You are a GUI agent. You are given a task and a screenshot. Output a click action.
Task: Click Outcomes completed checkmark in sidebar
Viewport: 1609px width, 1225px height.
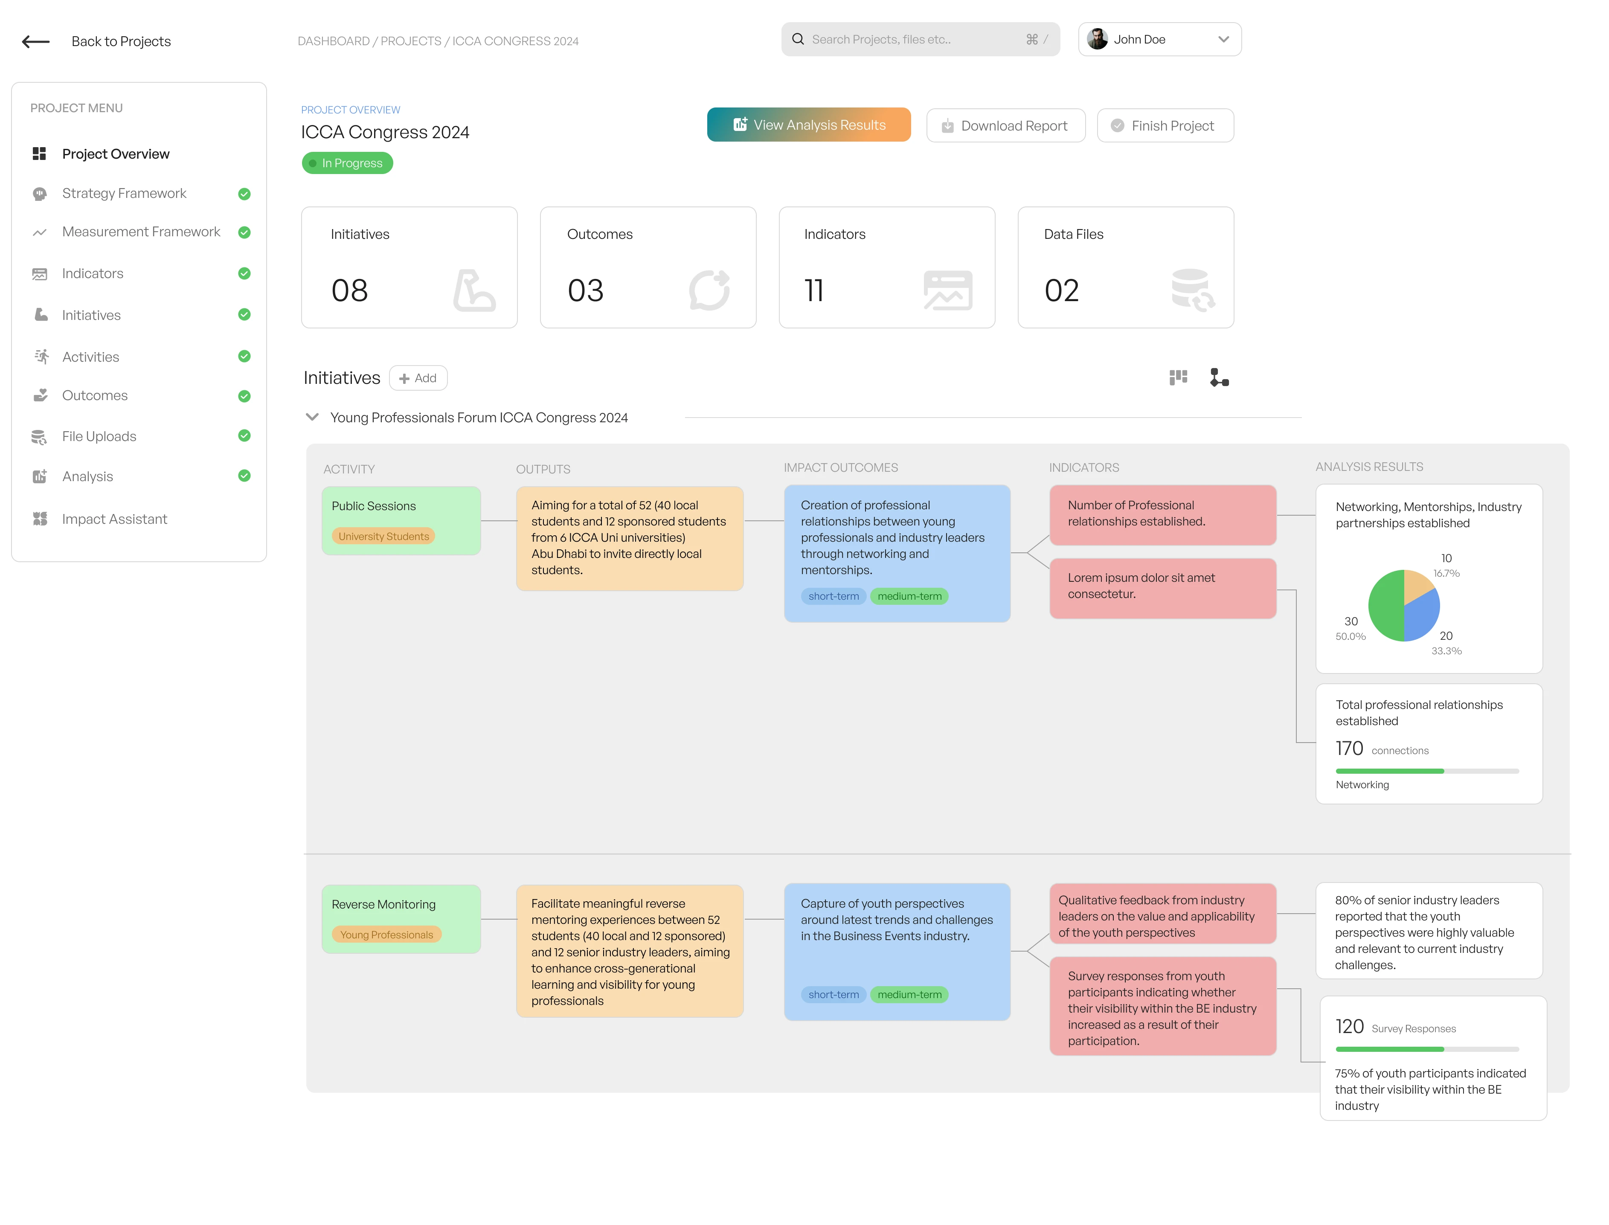pyautogui.click(x=245, y=397)
